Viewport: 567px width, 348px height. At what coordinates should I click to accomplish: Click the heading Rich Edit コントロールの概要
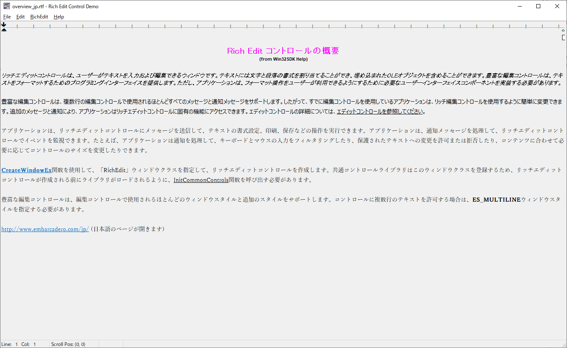pos(283,51)
